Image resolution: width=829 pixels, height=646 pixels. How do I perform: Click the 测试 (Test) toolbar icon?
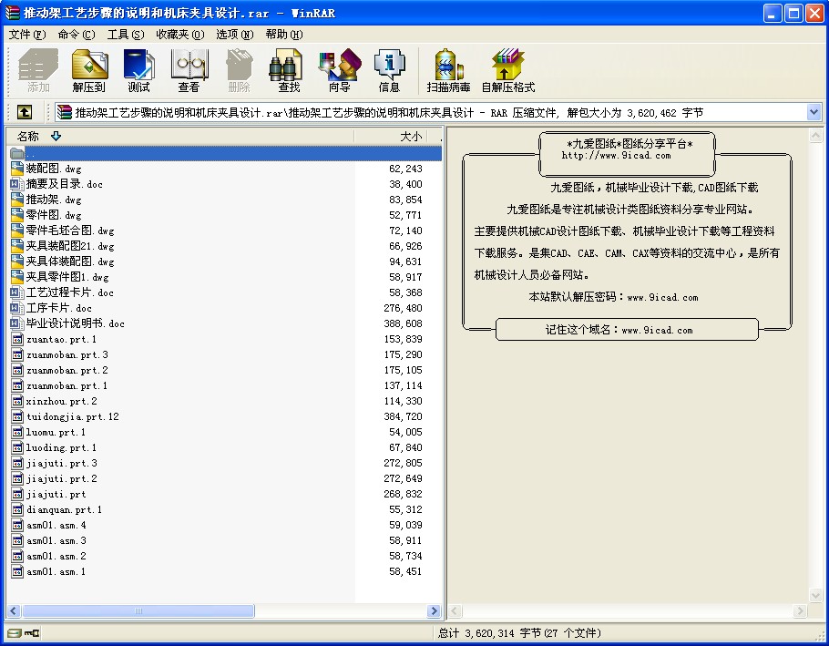pyautogui.click(x=138, y=71)
